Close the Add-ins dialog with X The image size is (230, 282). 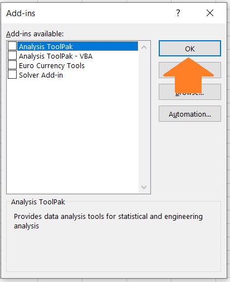pyautogui.click(x=210, y=13)
